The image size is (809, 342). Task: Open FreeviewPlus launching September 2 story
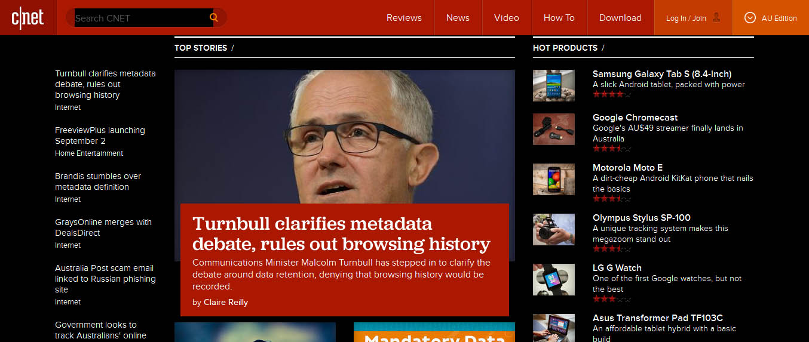coord(100,135)
